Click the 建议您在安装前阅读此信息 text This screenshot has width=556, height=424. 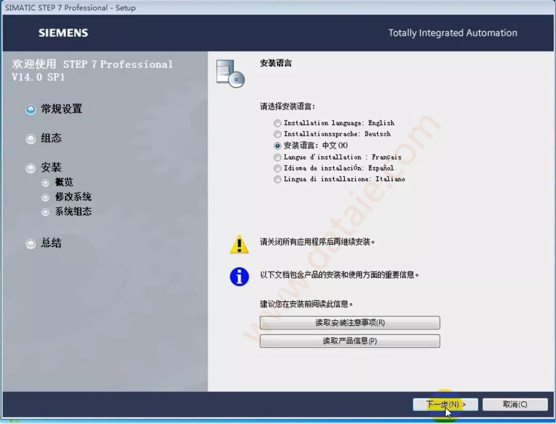pyautogui.click(x=307, y=304)
